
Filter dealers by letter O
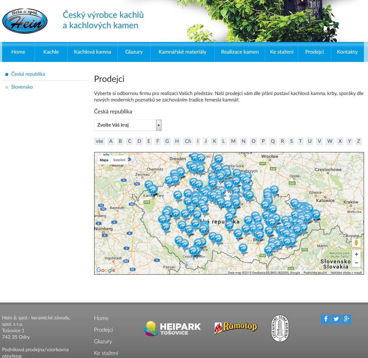[253, 141]
